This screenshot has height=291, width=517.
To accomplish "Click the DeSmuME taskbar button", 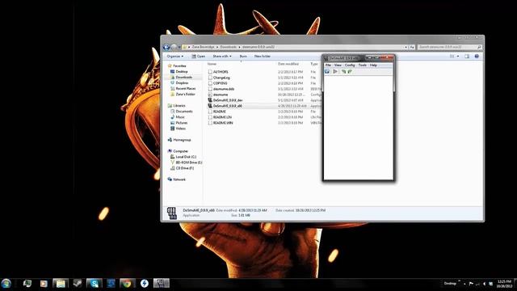I will tap(162, 283).
